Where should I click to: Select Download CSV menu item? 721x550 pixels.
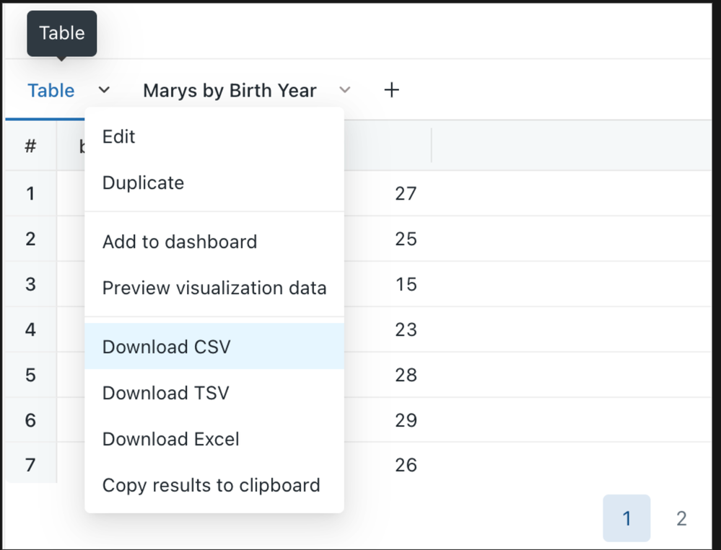tap(167, 347)
